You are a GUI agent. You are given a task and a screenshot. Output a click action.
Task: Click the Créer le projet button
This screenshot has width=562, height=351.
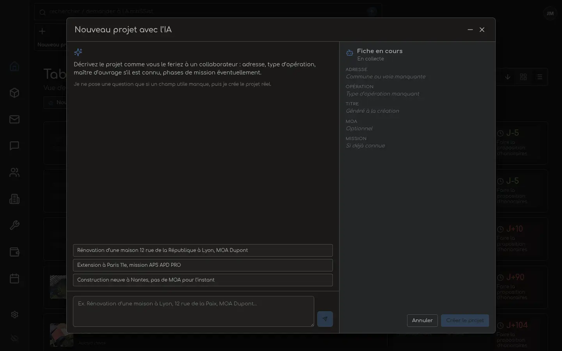point(465,321)
